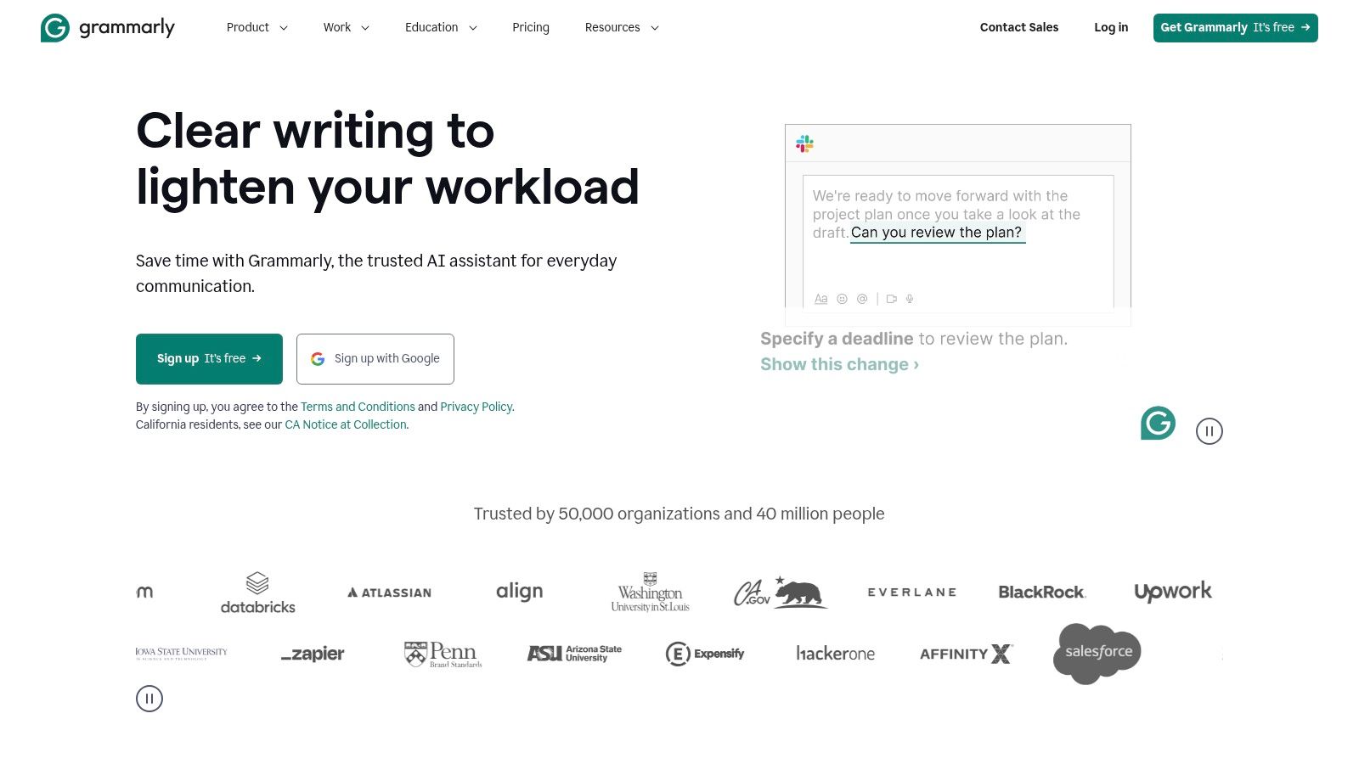This screenshot has width=1359, height=764.
Task: Click 'Trusted by 50,000 organizations' text
Action: point(679,514)
